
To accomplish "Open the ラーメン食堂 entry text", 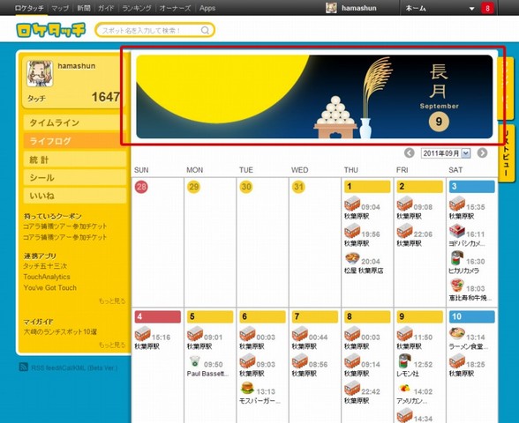I will click(x=469, y=346).
